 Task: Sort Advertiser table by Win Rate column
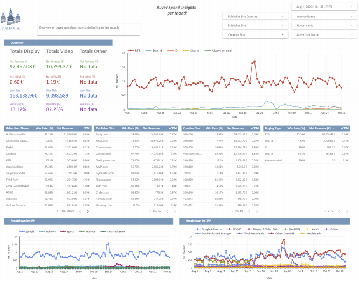click(x=44, y=128)
